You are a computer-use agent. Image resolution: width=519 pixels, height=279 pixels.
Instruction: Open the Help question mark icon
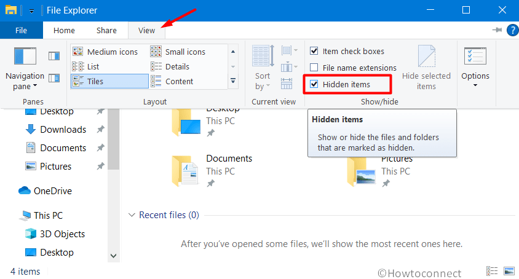click(512, 30)
